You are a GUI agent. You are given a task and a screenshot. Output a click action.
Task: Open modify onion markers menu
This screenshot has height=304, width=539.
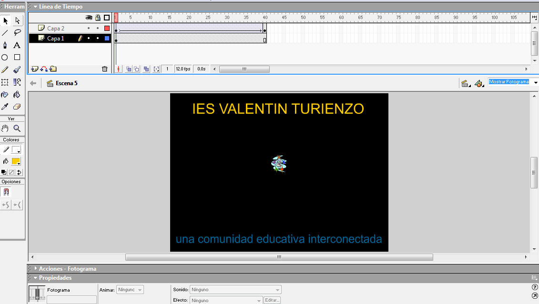pos(156,69)
